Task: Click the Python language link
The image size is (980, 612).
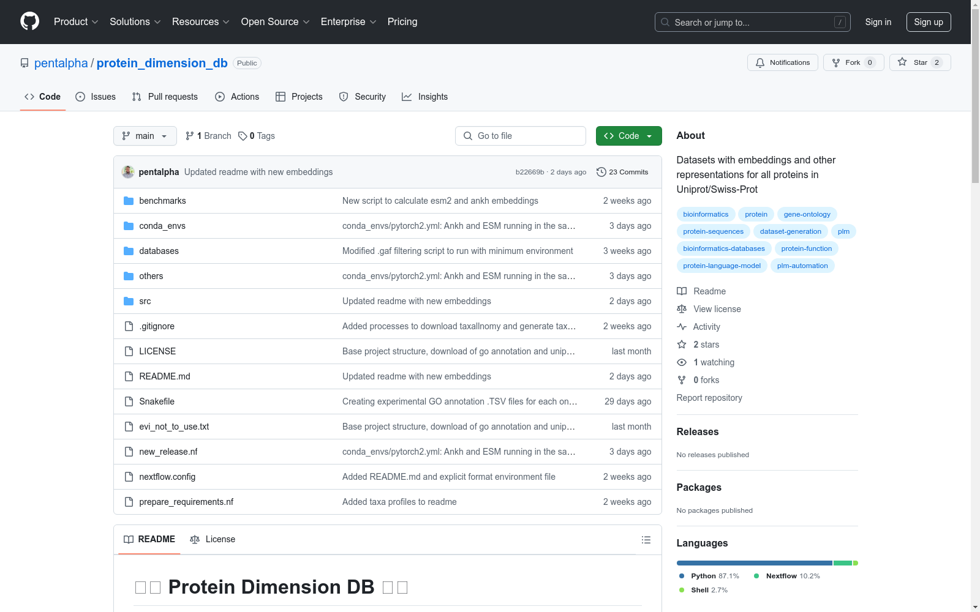Action: (x=709, y=576)
